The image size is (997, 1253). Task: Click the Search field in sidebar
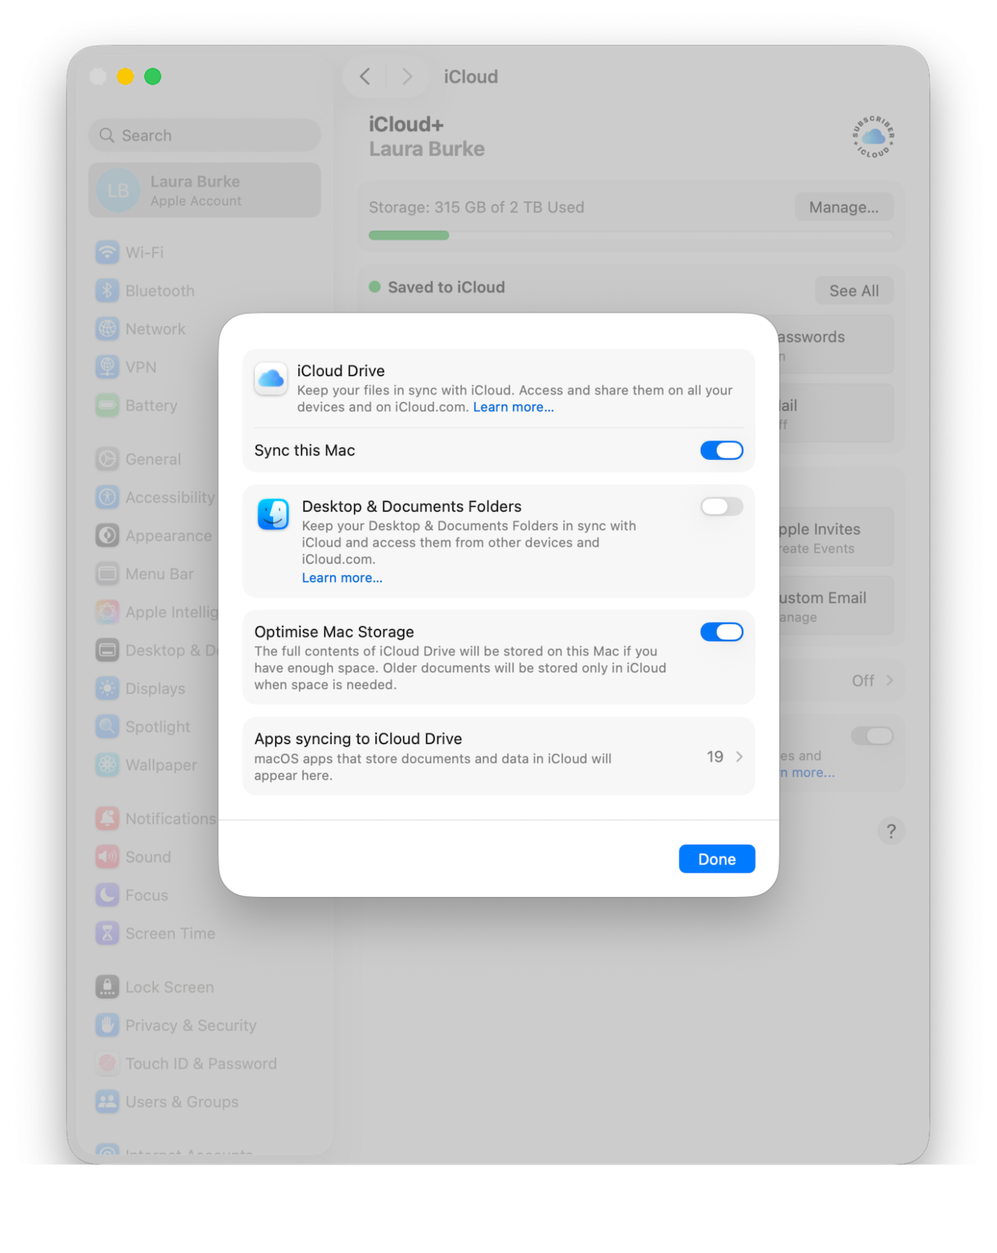[205, 135]
